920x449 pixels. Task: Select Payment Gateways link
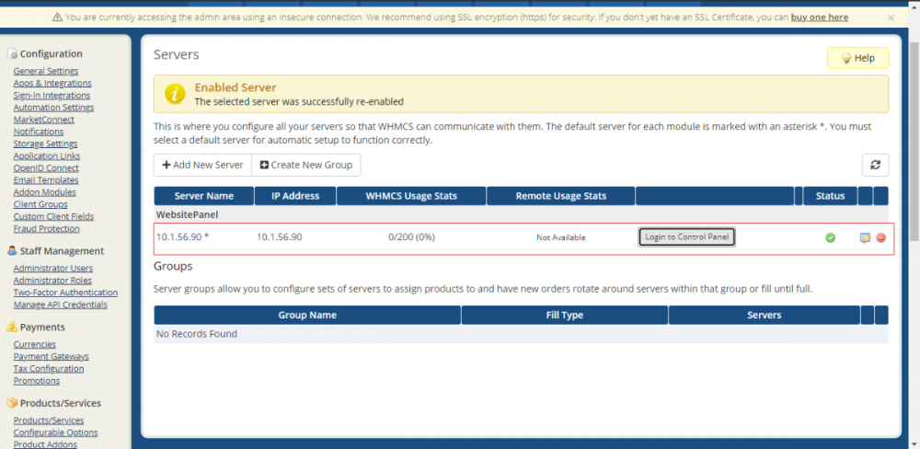coord(51,356)
